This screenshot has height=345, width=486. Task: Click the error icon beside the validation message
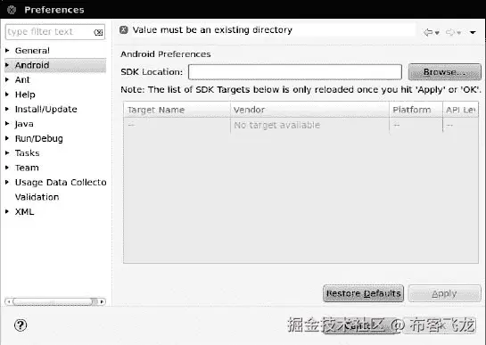124,29
